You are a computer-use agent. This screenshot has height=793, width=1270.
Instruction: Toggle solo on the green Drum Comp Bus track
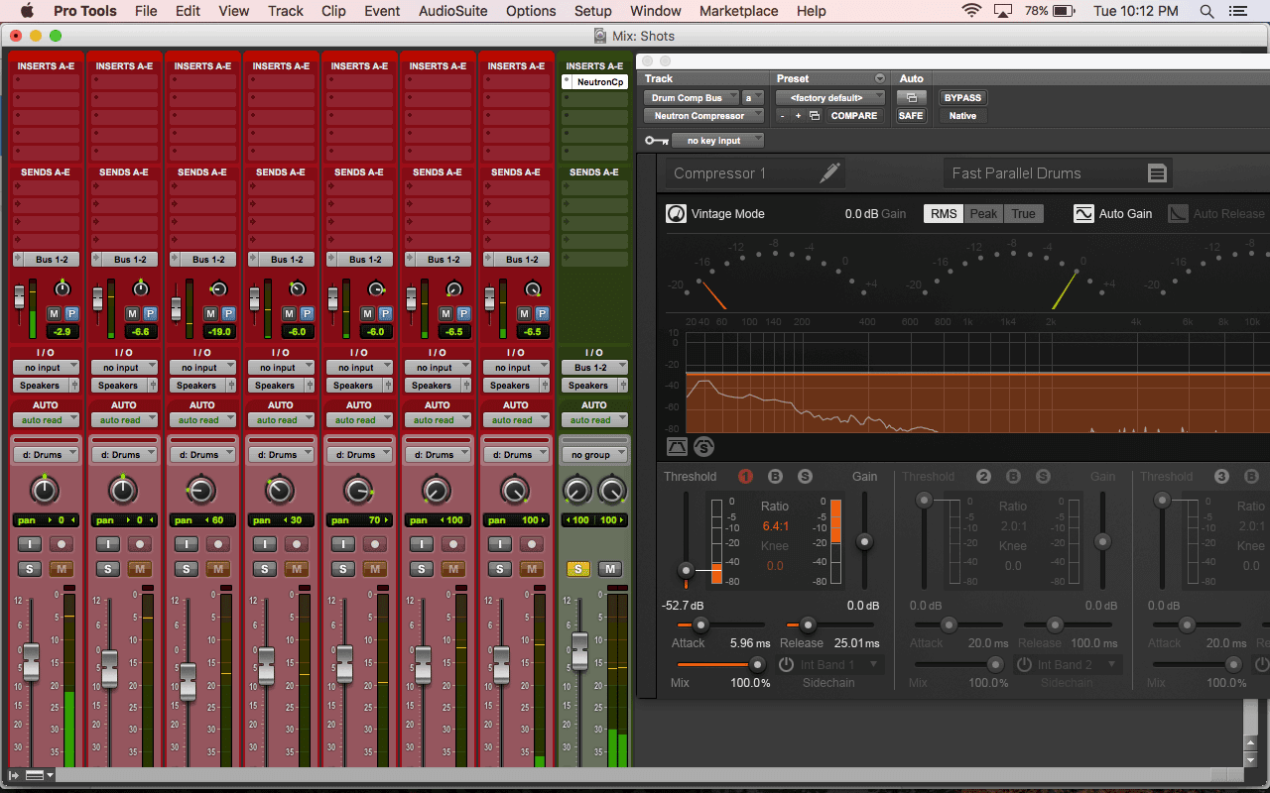pos(577,569)
